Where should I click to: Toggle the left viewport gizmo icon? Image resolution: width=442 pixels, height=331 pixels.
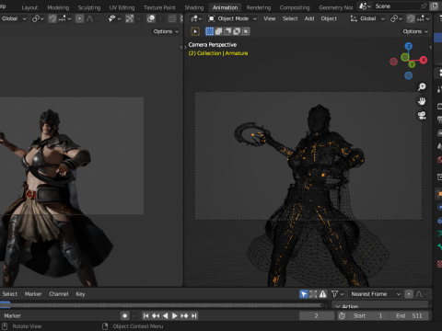(130, 18)
